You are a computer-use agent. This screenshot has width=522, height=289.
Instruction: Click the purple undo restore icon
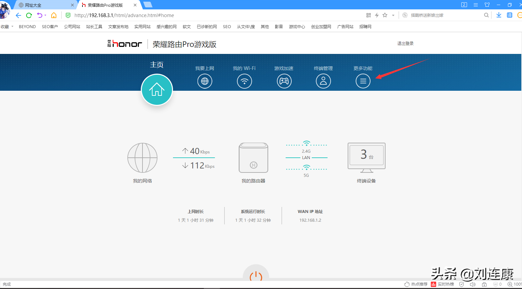click(x=40, y=15)
